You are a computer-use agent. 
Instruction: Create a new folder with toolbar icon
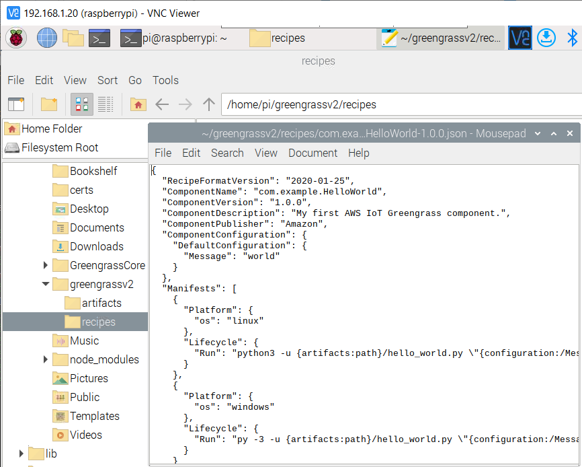49,105
